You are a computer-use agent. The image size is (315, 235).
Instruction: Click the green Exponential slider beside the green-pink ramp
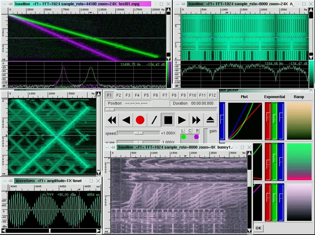coord(274,162)
